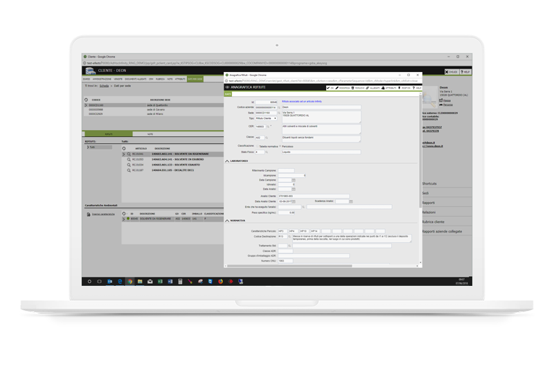The image size is (554, 373).
Task: Click the Help icon in the dialog toolbar
Action: pyautogui.click(x=413, y=88)
